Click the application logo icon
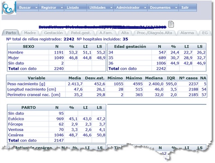 (9, 8)
